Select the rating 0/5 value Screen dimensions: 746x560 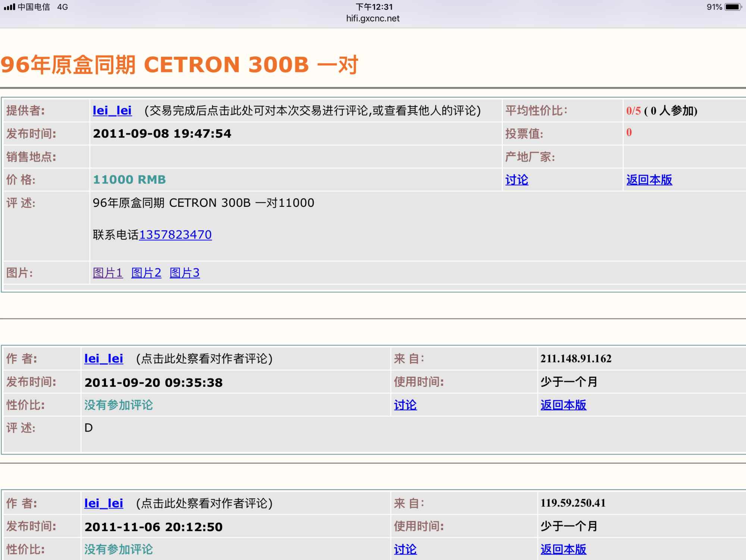(633, 111)
